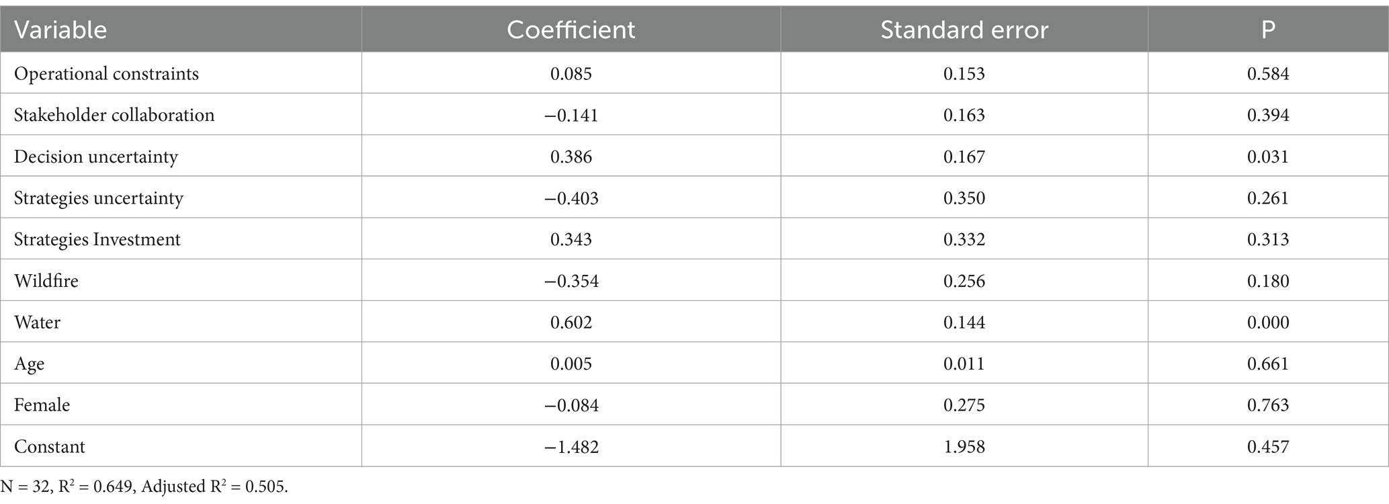Click the Decision uncertainty coefficient 0.386
This screenshot has height=504, width=1389.
(x=571, y=157)
